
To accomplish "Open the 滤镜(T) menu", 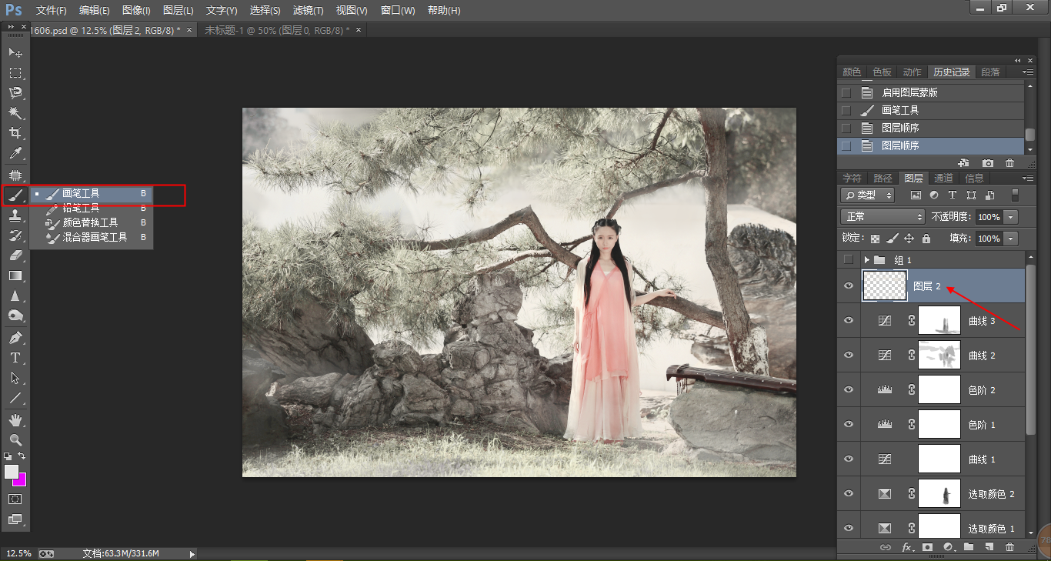I will coord(309,11).
